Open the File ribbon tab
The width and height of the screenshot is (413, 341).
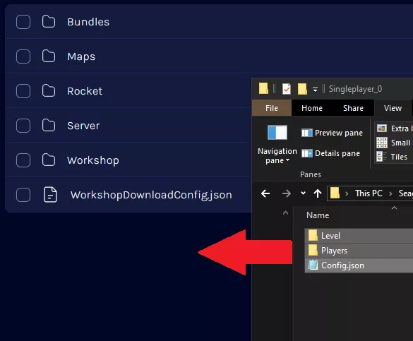tap(272, 108)
